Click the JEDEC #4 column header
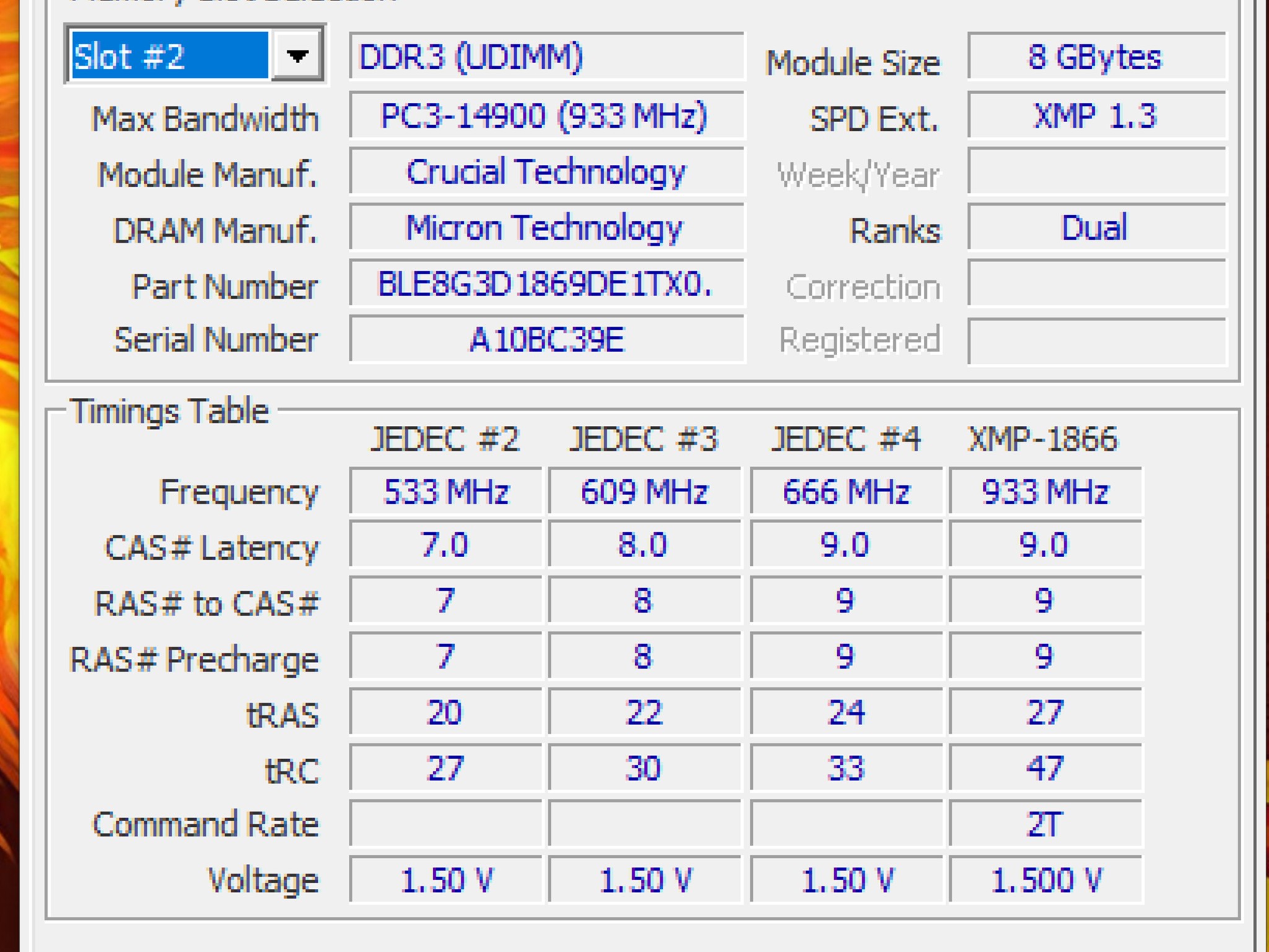The image size is (1269, 952). pos(846,439)
